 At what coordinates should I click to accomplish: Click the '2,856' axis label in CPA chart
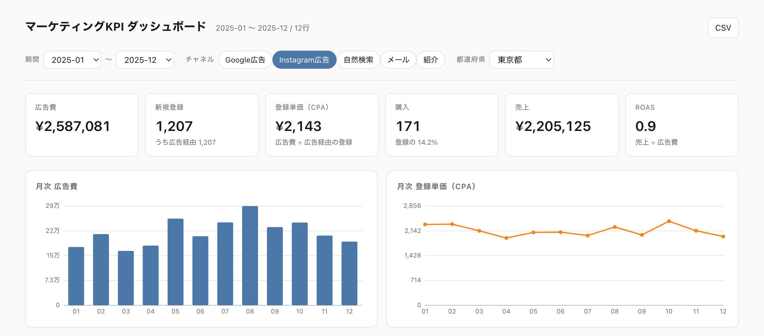pyautogui.click(x=412, y=206)
